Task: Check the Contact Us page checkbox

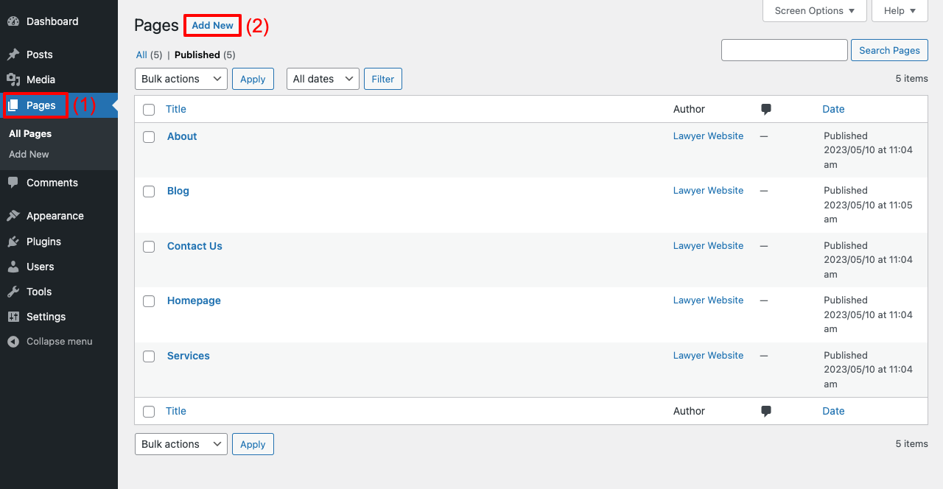Action: point(149,247)
